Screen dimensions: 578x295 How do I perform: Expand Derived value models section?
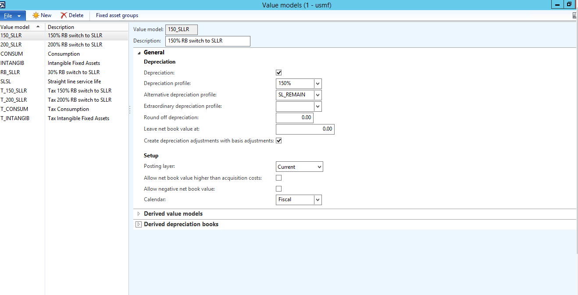pos(139,214)
